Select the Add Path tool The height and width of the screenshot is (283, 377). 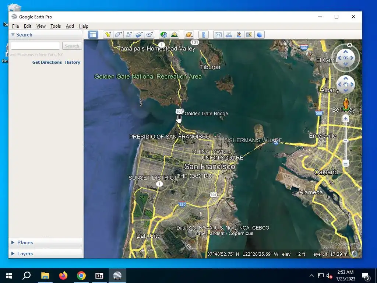tap(128, 35)
